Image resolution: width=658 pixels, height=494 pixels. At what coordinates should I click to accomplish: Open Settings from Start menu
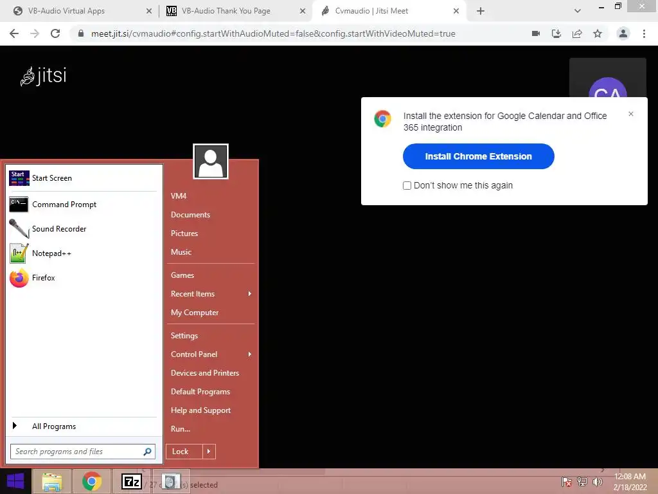click(184, 336)
